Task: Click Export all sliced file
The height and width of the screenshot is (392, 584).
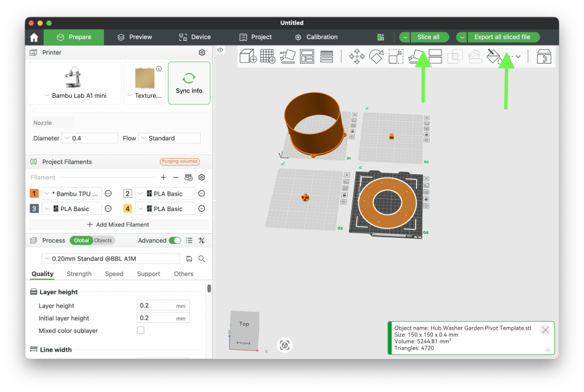Action: (x=502, y=38)
